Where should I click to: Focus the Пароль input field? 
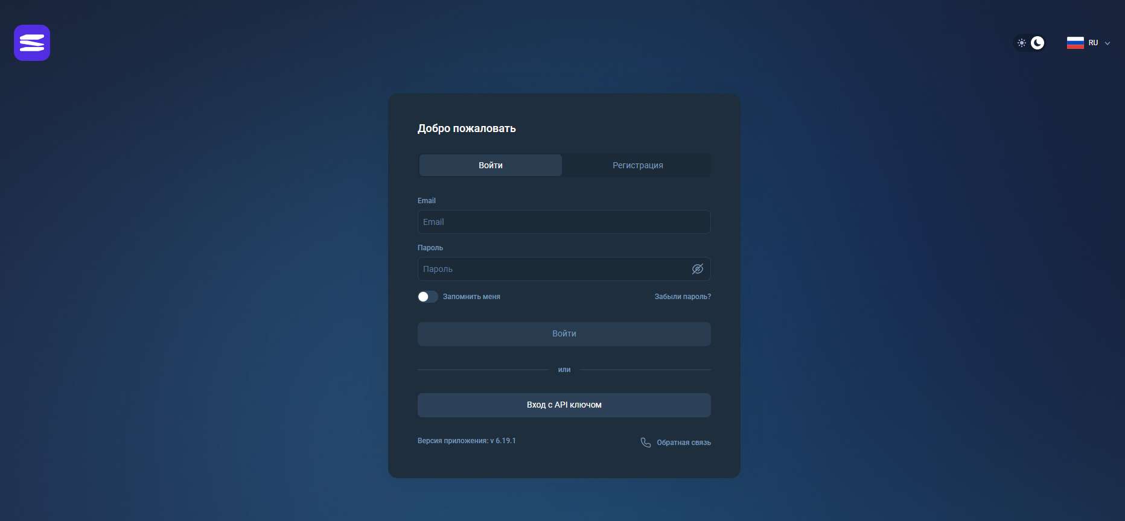(564, 269)
